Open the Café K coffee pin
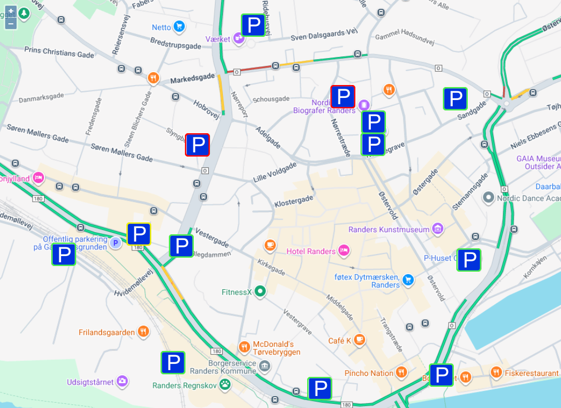Image resolution: width=561 pixels, height=408 pixels. pos(359,340)
